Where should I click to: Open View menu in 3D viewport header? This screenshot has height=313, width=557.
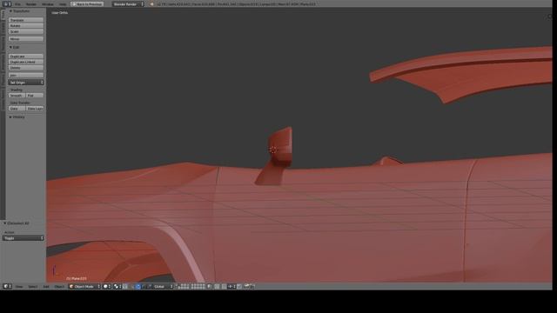(19, 286)
